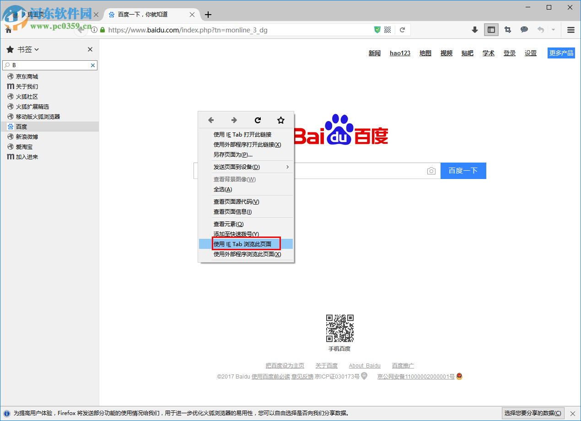581x421 pixels.
Task: Click the reload icon in the context menu
Action: (x=258, y=120)
